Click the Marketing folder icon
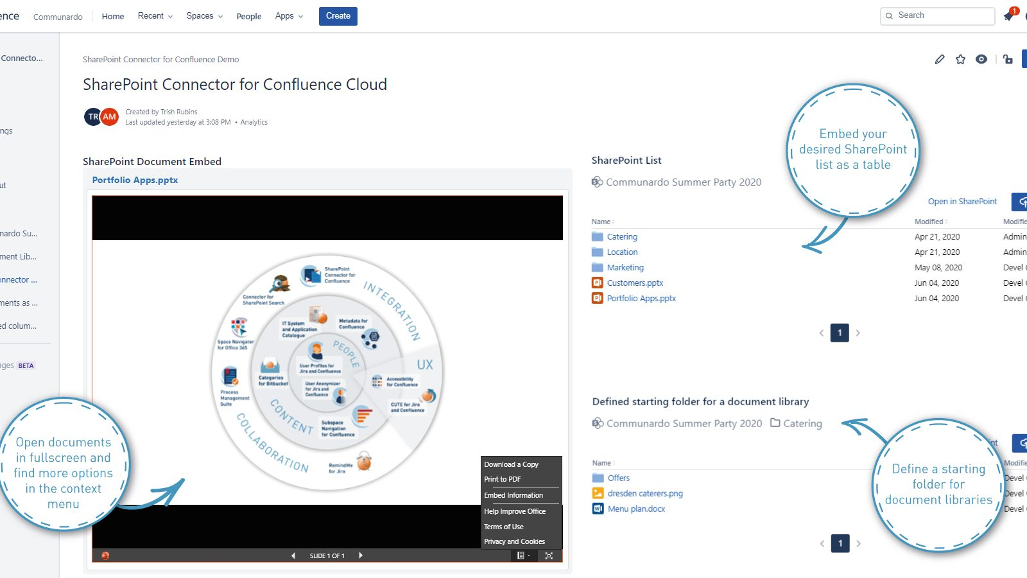 pos(598,267)
